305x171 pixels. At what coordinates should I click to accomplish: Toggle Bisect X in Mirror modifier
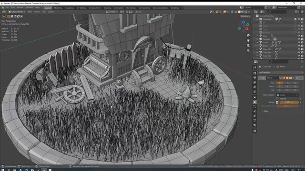point(280,86)
